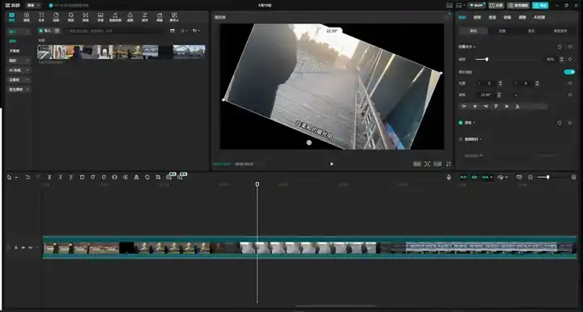Click the split clip tool
Screen dimensions: 583x312
[x=49, y=177]
